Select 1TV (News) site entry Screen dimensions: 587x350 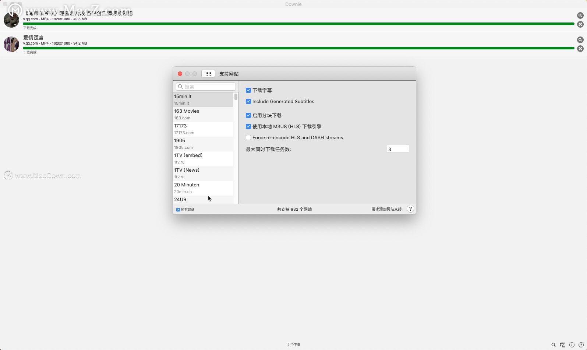[203, 173]
